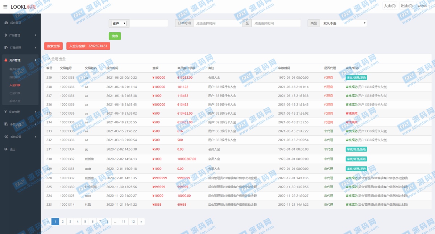Expand the 报表管理 submenu arrow

[36, 112]
